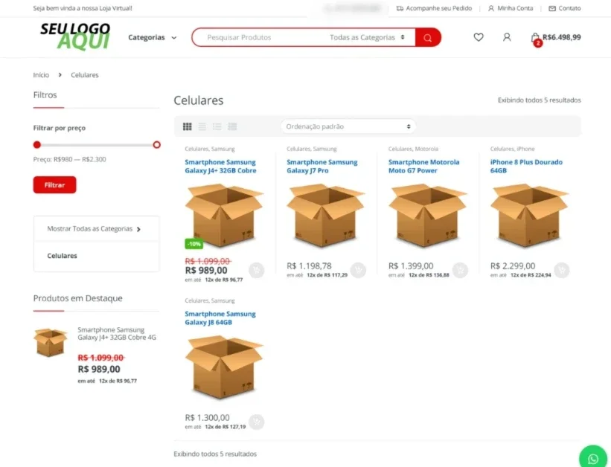Screen dimensions: 611x467
Task: Open Contato link
Action: point(565,8)
